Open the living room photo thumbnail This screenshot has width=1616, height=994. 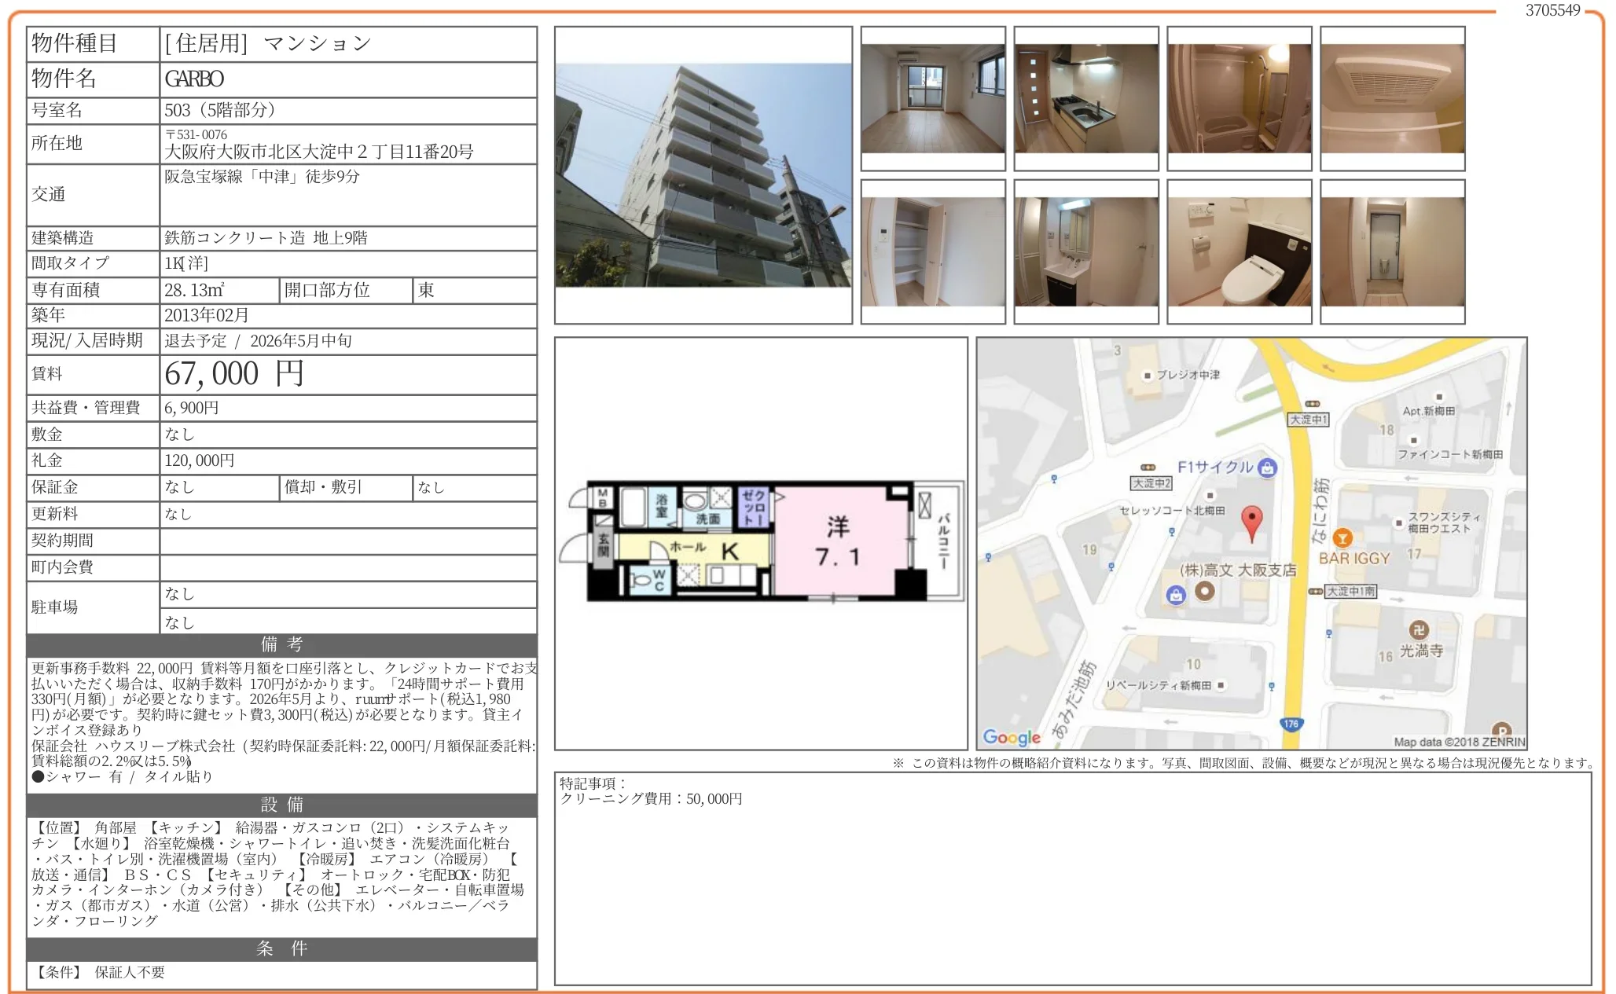pos(932,98)
